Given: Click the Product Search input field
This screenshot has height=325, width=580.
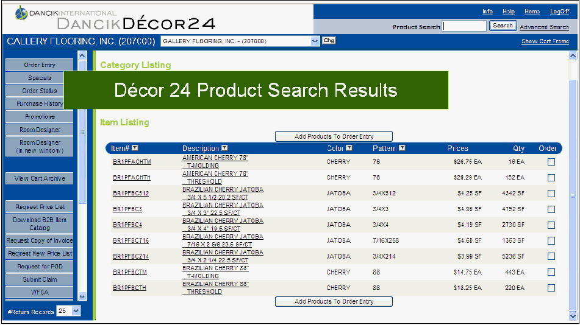Looking at the screenshot, I should pyautogui.click(x=464, y=26).
